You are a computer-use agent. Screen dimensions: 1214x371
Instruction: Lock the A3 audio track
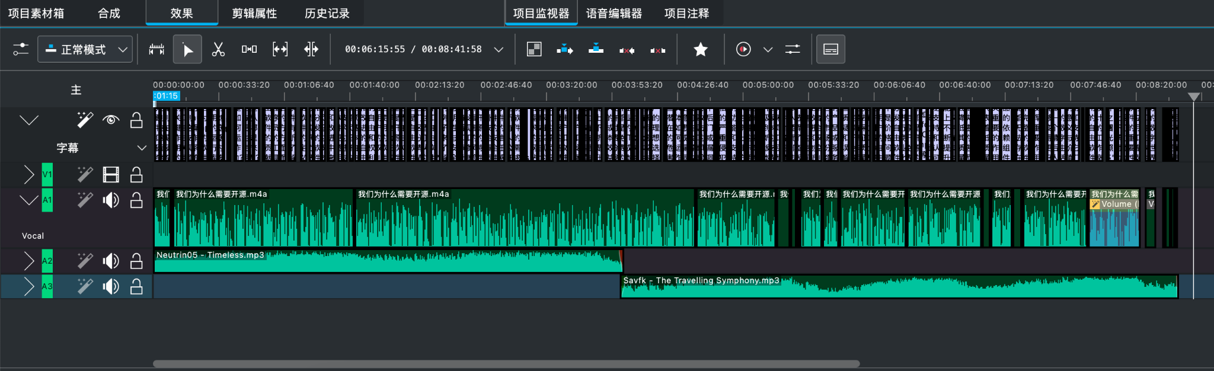coord(136,287)
